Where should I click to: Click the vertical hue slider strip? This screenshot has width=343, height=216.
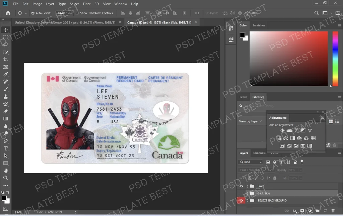(335, 59)
